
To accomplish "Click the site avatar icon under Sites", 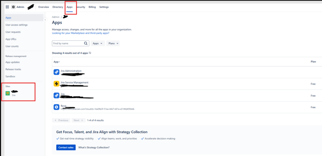I will (8, 94).
